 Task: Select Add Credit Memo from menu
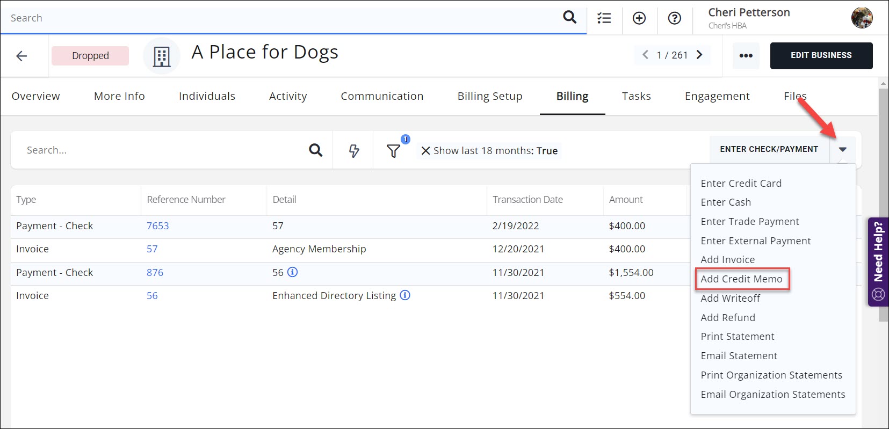pyautogui.click(x=741, y=279)
